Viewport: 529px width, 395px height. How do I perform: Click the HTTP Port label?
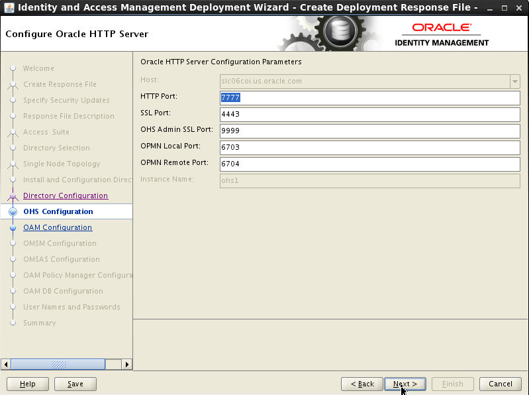coord(158,96)
